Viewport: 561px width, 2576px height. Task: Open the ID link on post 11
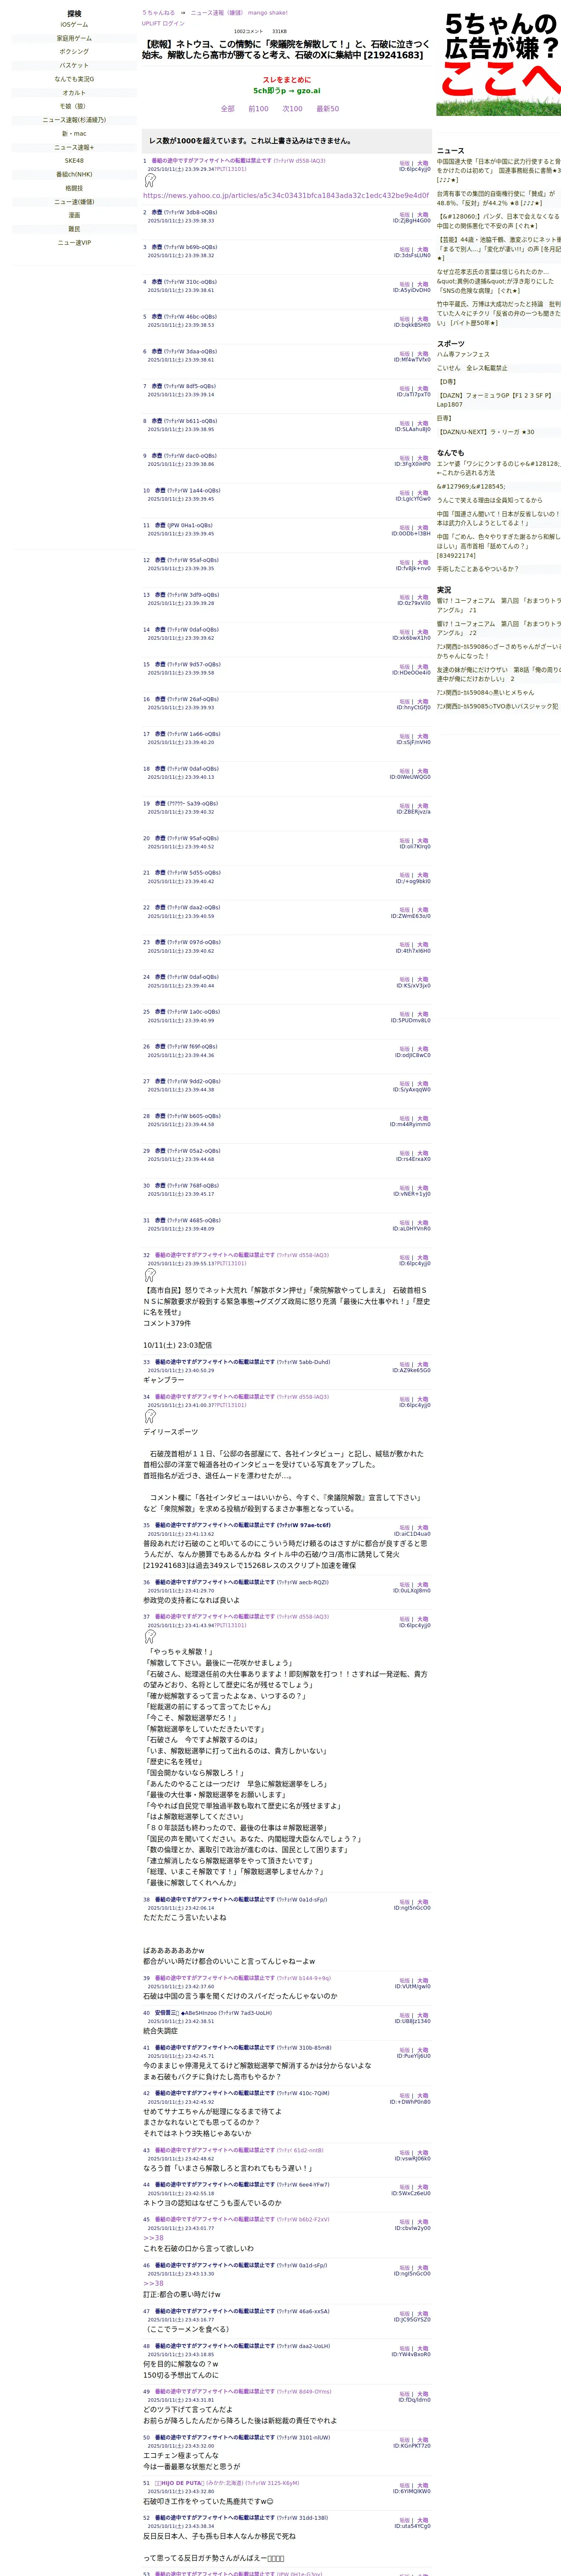(411, 534)
